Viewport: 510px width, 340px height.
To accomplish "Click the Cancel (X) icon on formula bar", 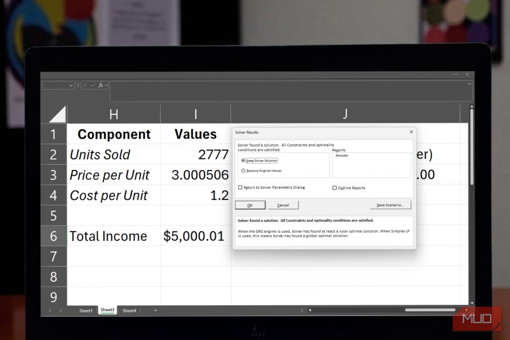I will [x=86, y=85].
